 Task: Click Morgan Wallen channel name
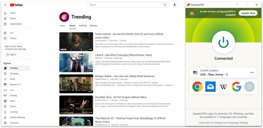click(101, 79)
